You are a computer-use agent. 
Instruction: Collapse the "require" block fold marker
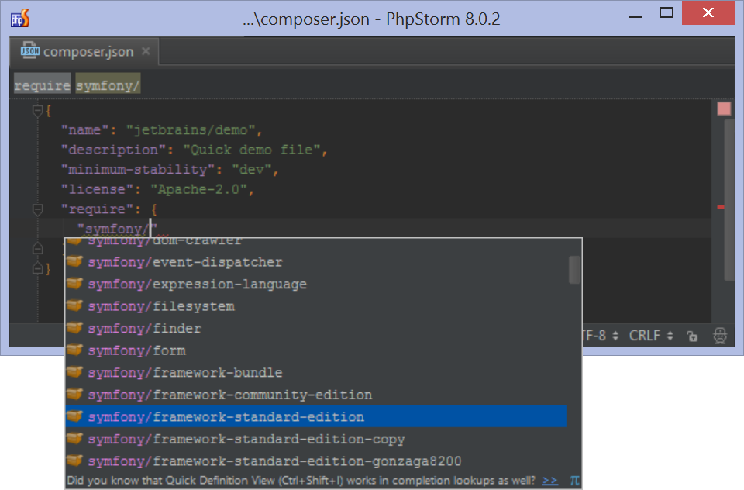(37, 209)
